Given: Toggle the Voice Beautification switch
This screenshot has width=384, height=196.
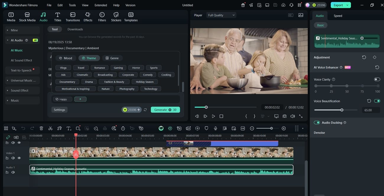Looking at the screenshot, I should pyautogui.click(x=377, y=101).
